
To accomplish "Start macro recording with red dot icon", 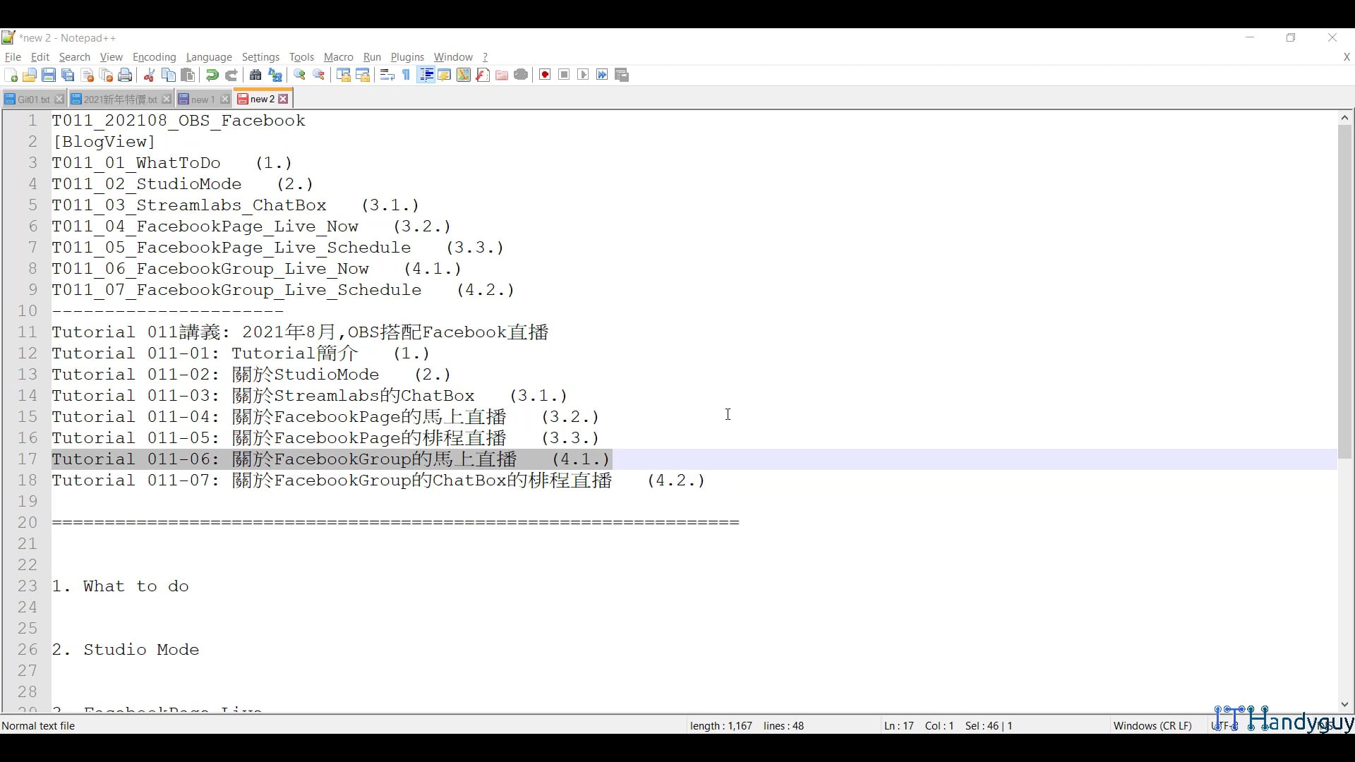I will 545,75.
